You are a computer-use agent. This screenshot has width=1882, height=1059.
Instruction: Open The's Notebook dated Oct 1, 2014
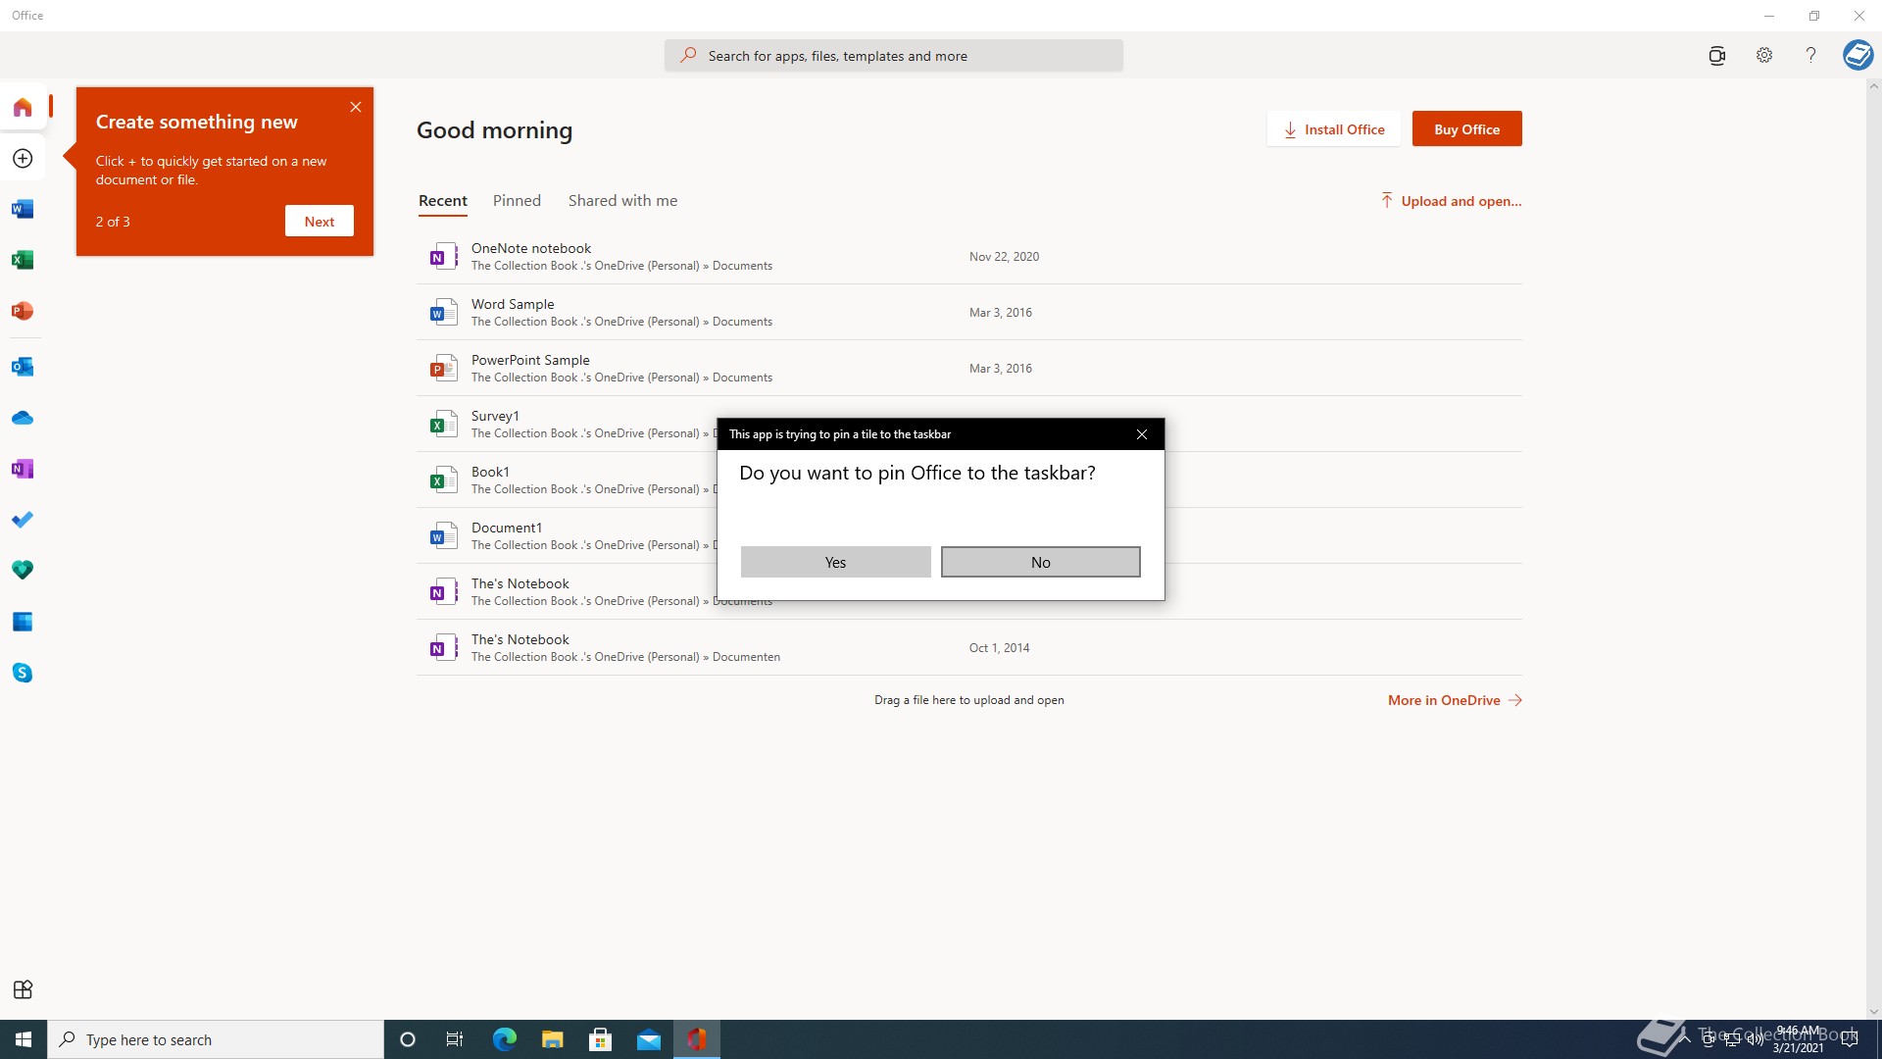[x=969, y=648]
